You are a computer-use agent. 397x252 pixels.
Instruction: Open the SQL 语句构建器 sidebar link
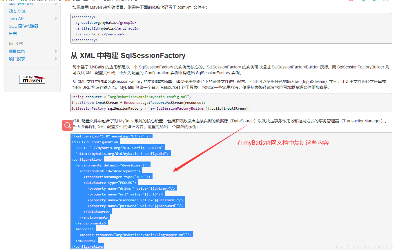tap(23, 26)
